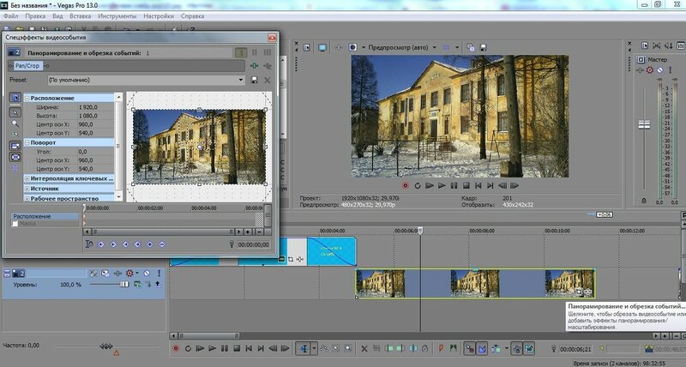
Task: Select the zoom magnifier tool in the Pan/Crop sidebar
Action: point(15,123)
